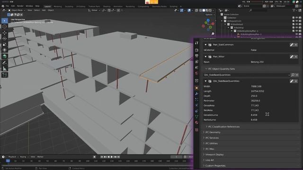Toggle the IfcProject exclude checkbox in the outliner

(x=294, y=21)
